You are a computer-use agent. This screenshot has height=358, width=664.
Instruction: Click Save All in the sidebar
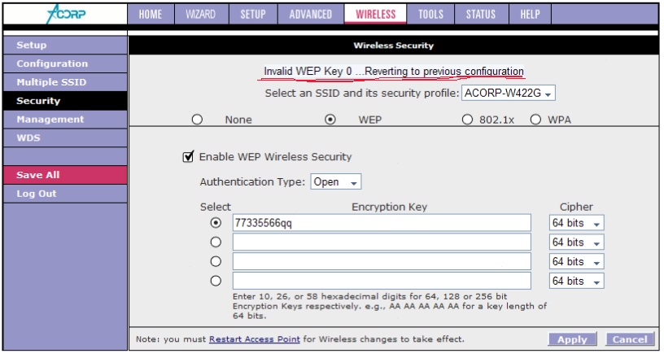click(x=38, y=175)
